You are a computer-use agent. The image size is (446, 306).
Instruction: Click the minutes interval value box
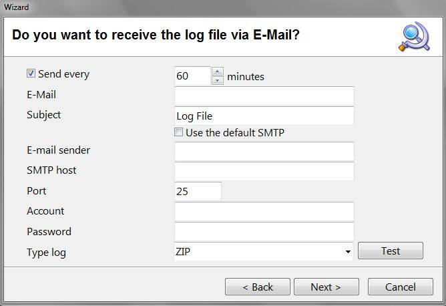tap(192, 76)
